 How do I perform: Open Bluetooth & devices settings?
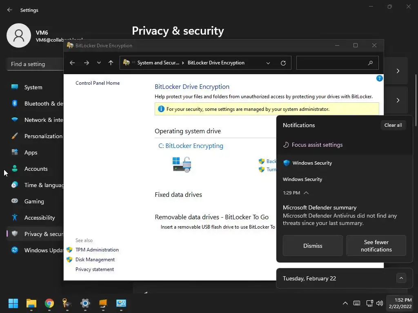point(35,104)
